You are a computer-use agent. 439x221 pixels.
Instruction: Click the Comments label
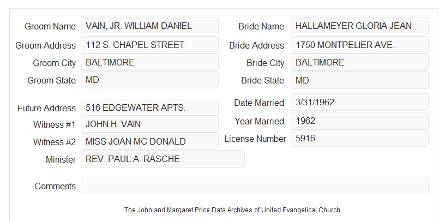55,186
